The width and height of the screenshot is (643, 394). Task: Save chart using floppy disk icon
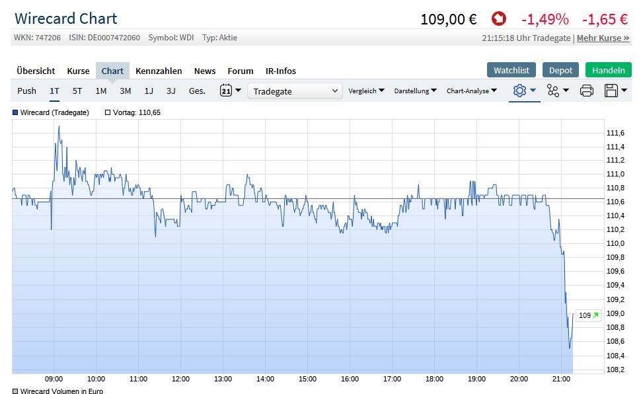(611, 91)
